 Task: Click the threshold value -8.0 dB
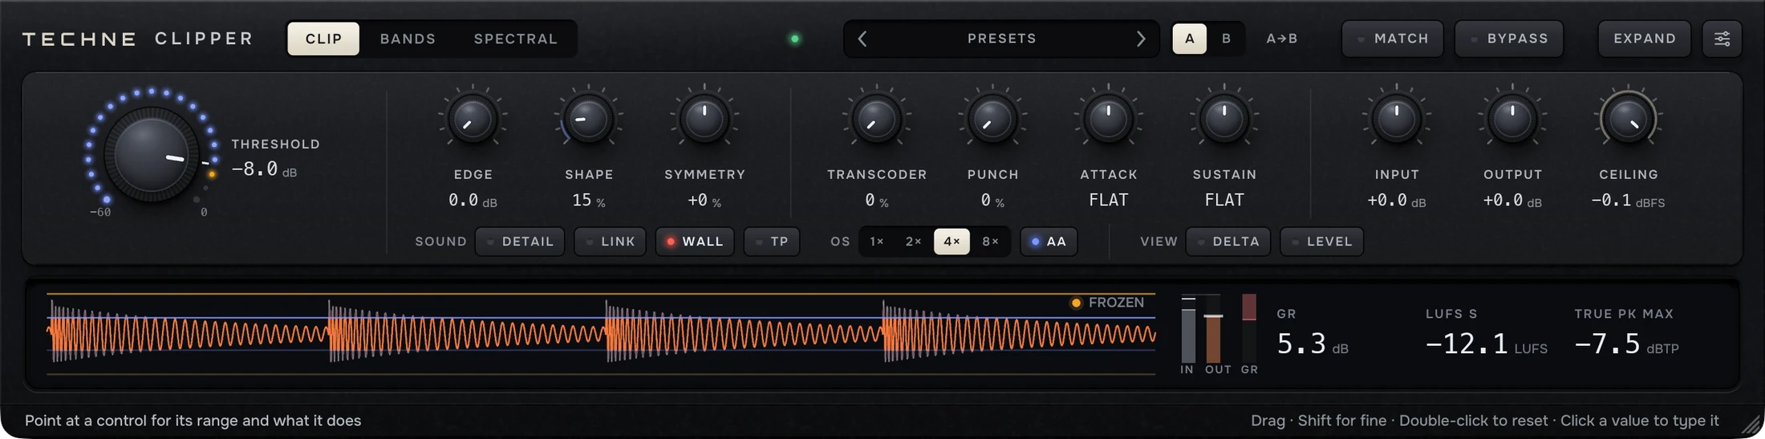click(265, 169)
